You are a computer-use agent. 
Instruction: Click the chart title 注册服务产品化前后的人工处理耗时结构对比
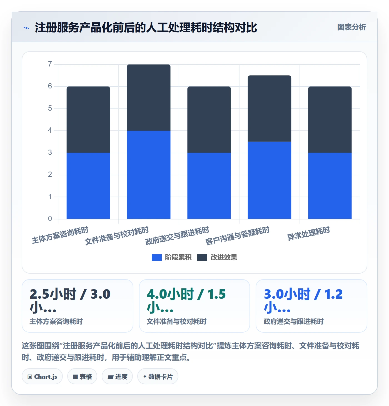[146, 28]
